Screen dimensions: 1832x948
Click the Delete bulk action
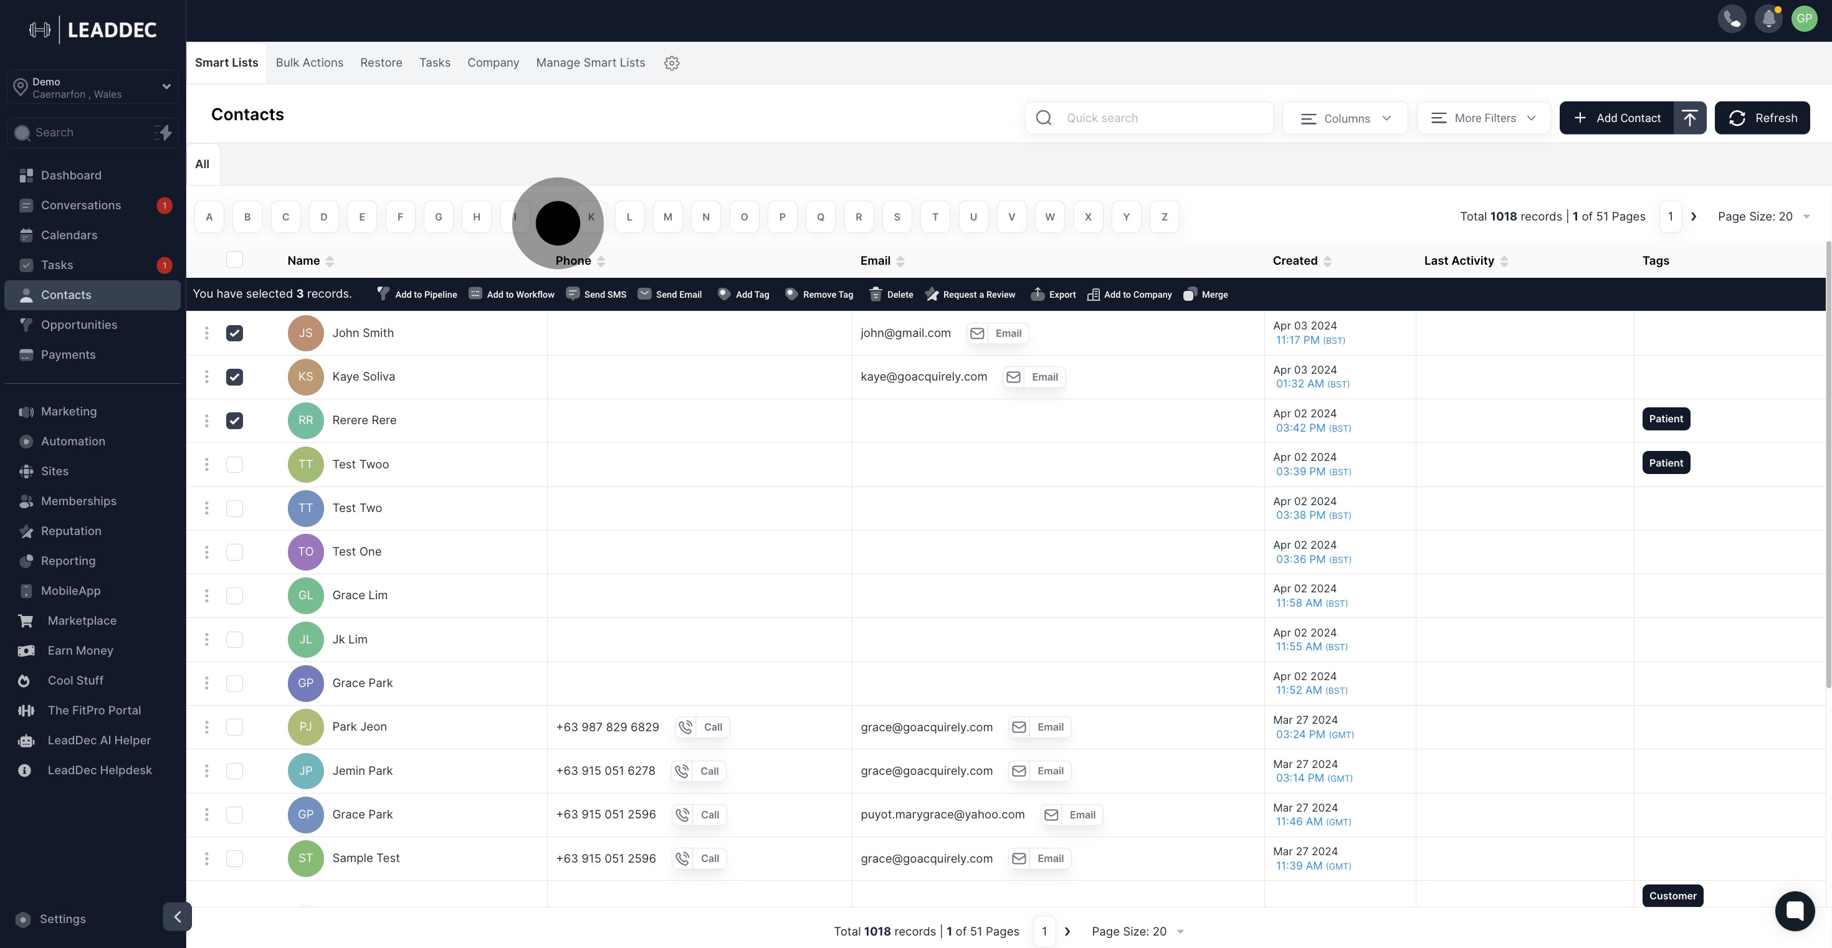coord(891,294)
